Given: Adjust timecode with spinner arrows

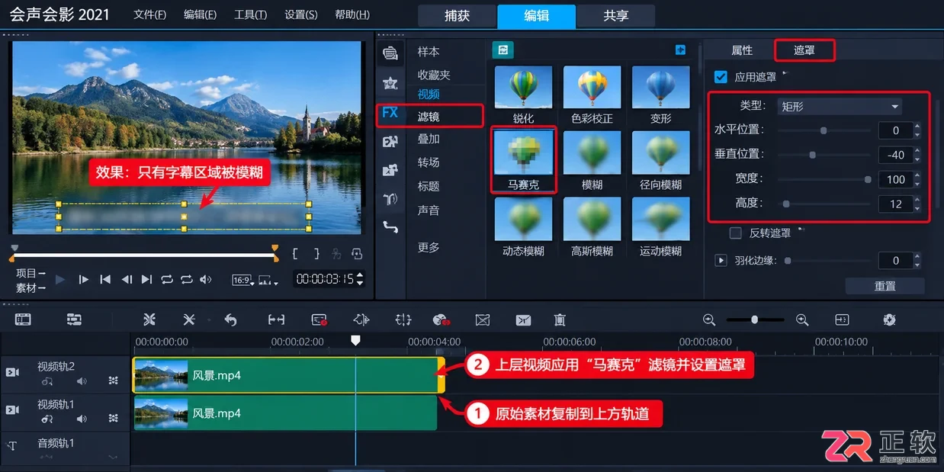Looking at the screenshot, I should [x=360, y=279].
